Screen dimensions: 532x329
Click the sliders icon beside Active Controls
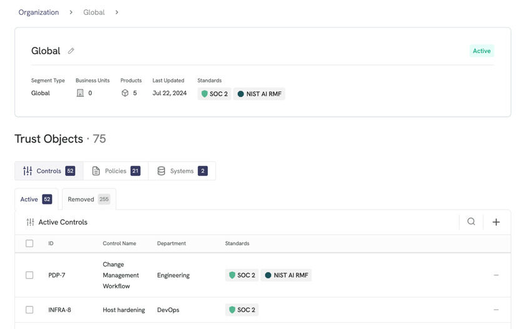pyautogui.click(x=30, y=222)
